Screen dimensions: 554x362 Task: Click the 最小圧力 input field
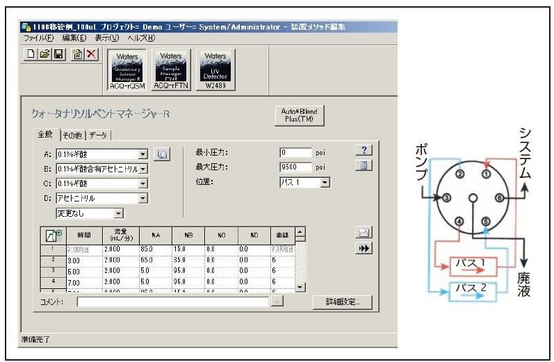tap(295, 153)
